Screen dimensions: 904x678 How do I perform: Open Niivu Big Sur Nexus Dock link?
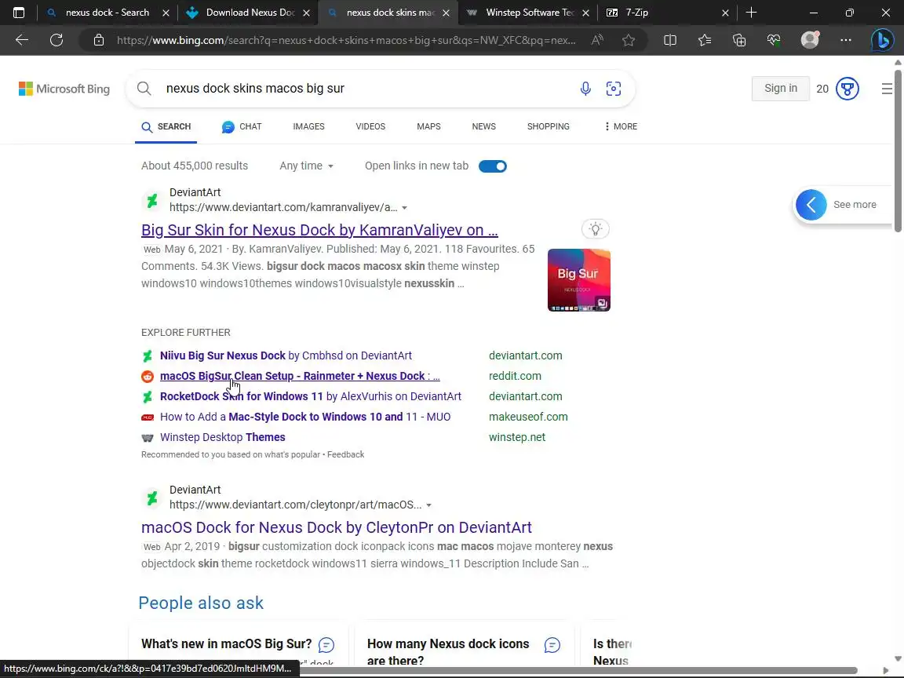tap(286, 355)
